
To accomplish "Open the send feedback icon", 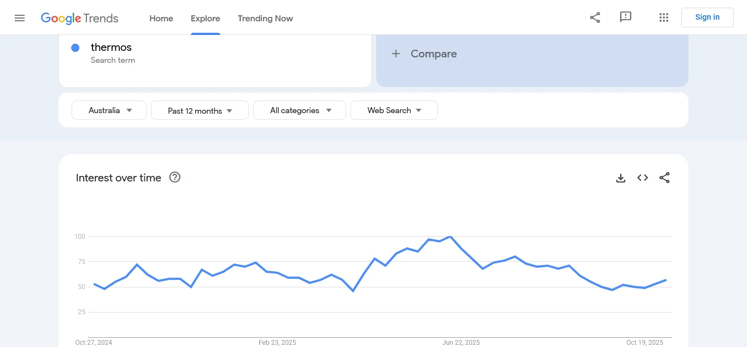I will coord(626,17).
